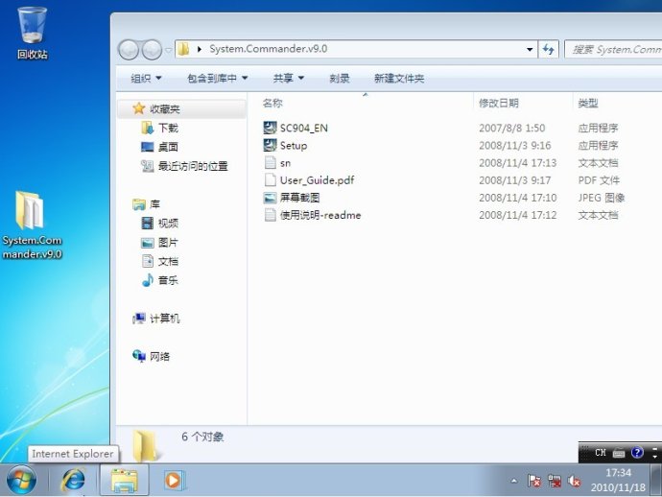Click the date 2007/8/8 1:50
The width and height of the screenshot is (662, 497).
point(511,128)
